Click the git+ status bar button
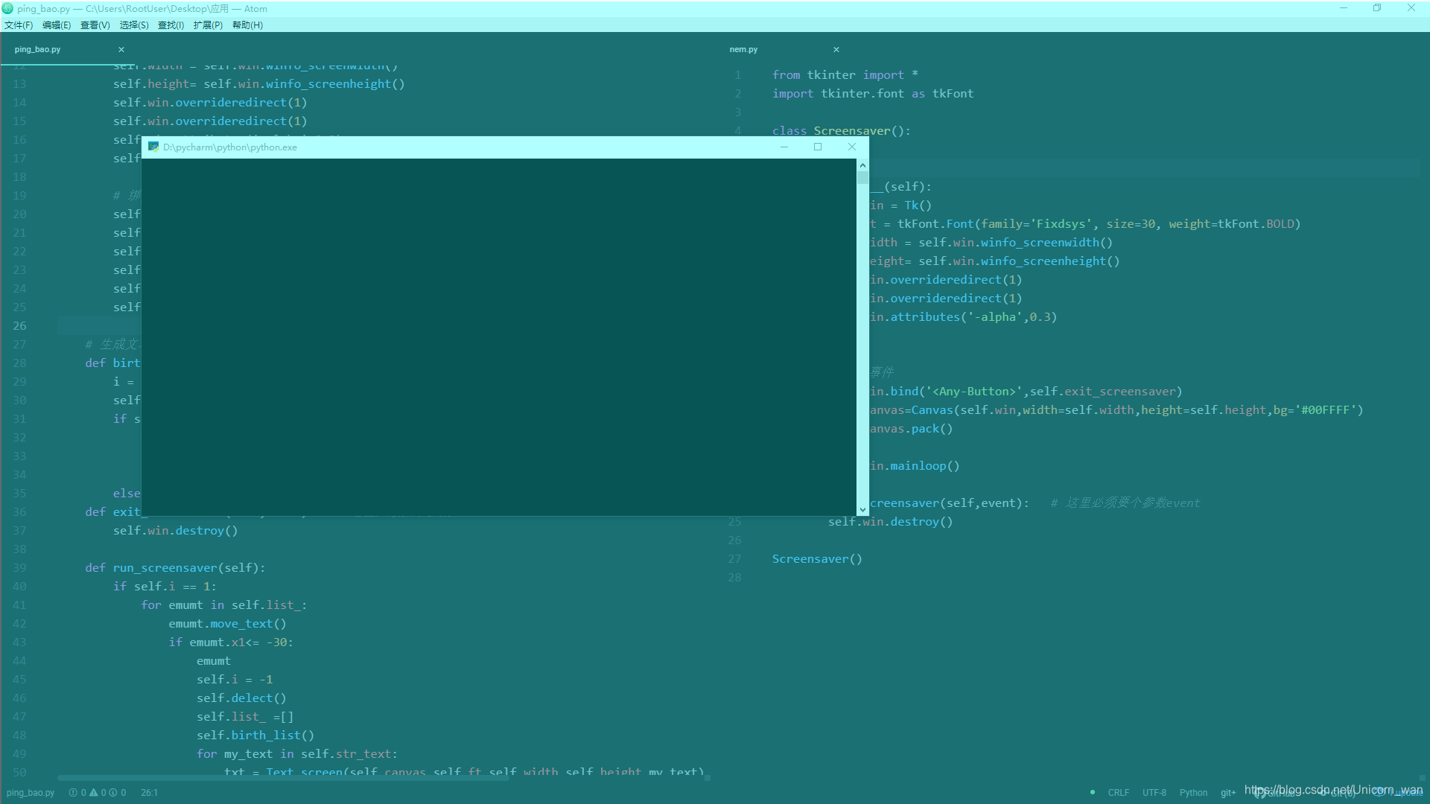Screen dimensions: 1430x804 1228,793
